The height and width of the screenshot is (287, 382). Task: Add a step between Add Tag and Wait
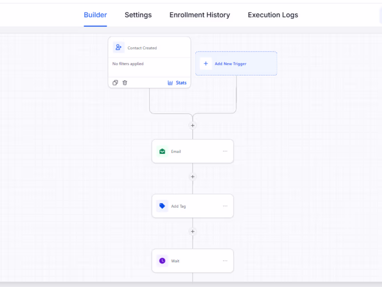(x=193, y=231)
